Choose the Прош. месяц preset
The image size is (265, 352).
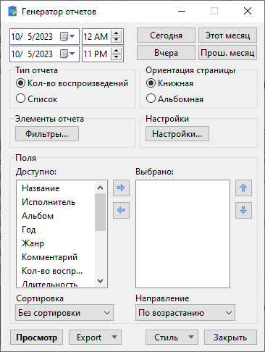227,53
